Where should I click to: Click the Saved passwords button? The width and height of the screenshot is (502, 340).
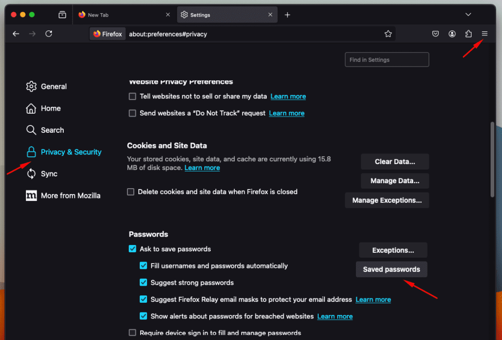point(391,269)
